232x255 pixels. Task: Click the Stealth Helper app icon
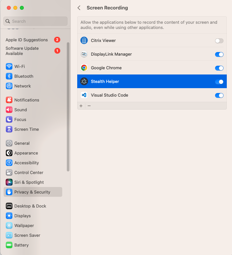(x=84, y=81)
